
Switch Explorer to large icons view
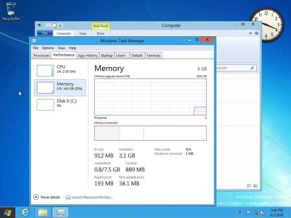tap(255, 186)
